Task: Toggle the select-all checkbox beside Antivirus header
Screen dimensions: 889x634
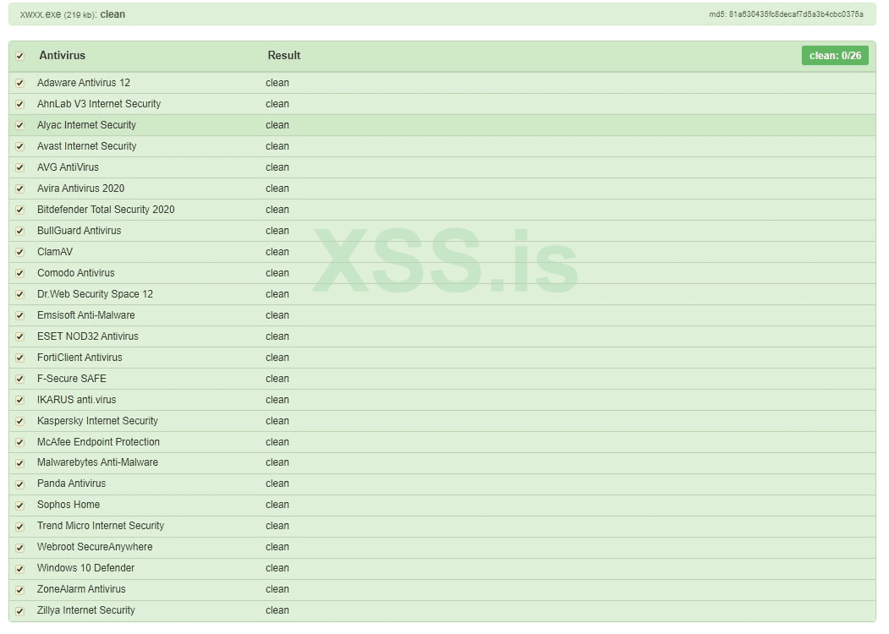Action: (19, 57)
